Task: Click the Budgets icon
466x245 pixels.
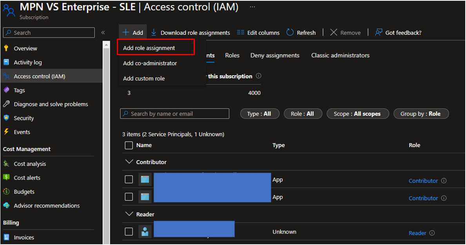Action: [6, 191]
